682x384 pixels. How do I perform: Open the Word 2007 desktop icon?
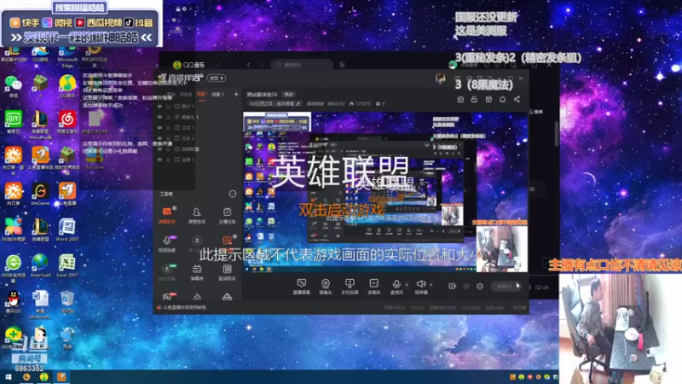(x=67, y=230)
